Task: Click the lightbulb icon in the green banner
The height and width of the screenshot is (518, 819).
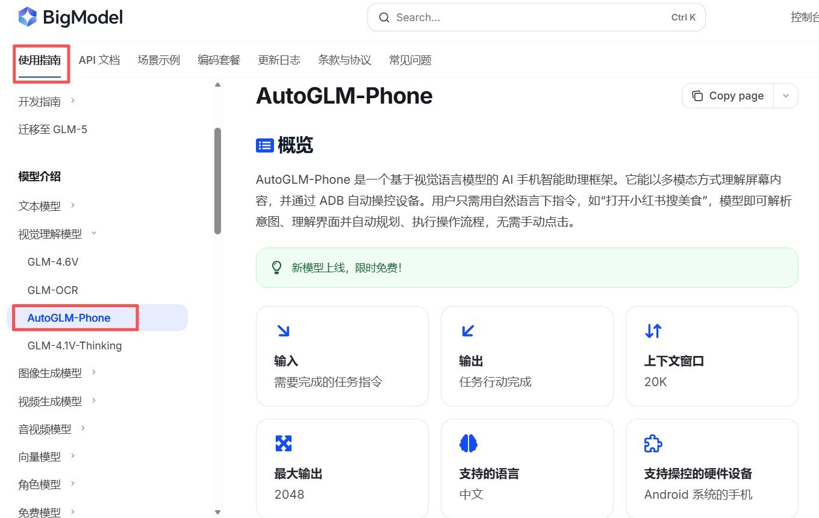Action: [276, 267]
